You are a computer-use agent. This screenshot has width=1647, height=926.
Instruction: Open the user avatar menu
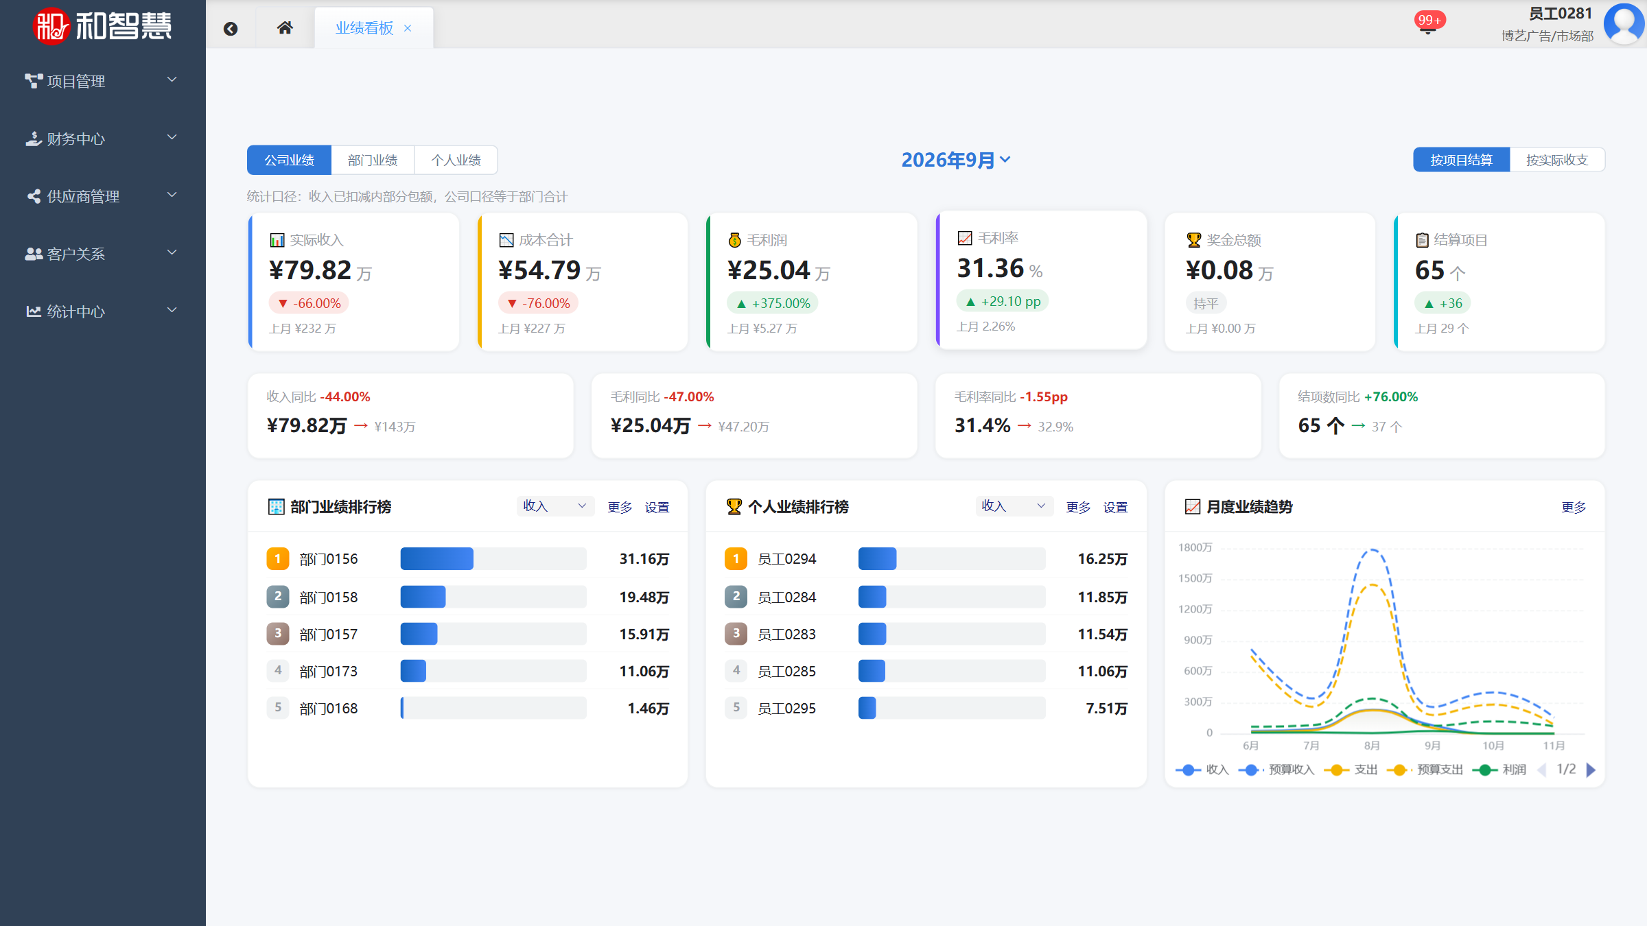coord(1624,23)
